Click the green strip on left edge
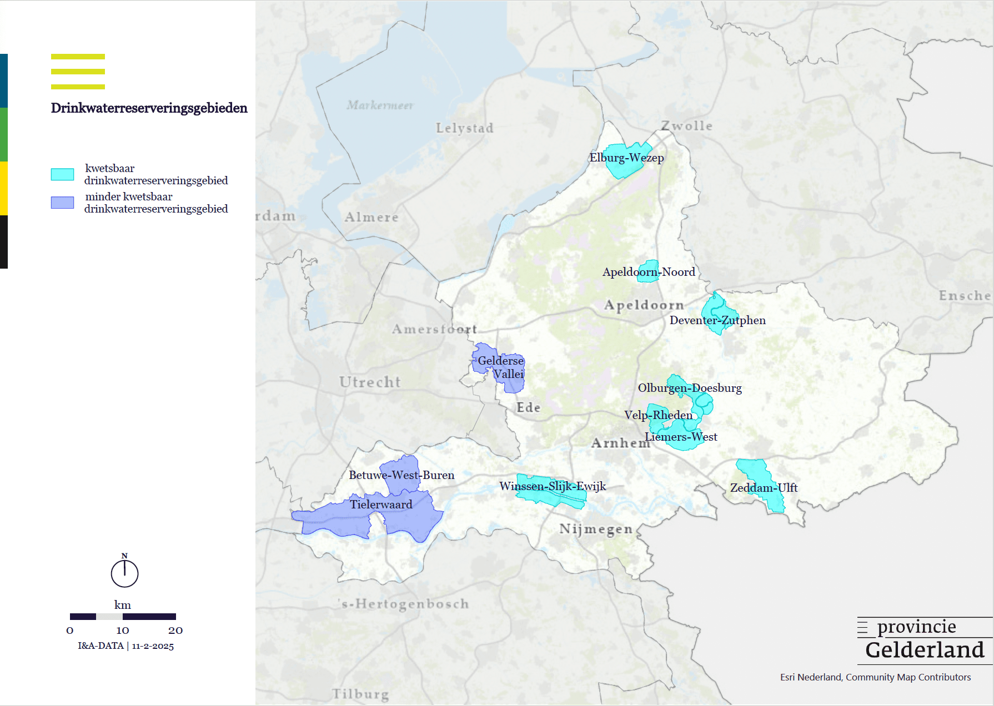Screen dimensions: 994x706 tap(3, 134)
